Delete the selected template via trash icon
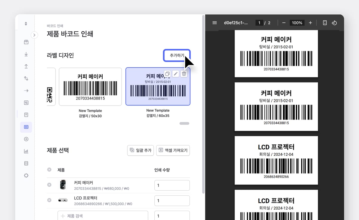This screenshot has width=359, height=220. point(184,74)
